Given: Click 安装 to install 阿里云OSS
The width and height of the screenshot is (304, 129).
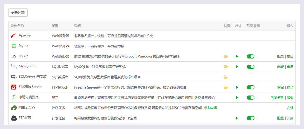Looking at the screenshot, I should (290, 108).
